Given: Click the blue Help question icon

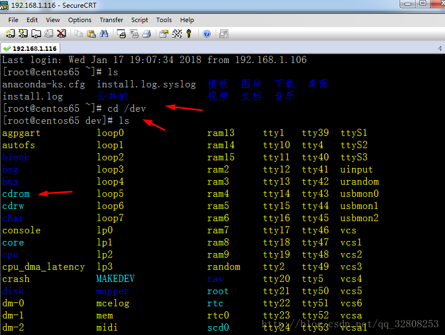Looking at the screenshot, I should 207,34.
